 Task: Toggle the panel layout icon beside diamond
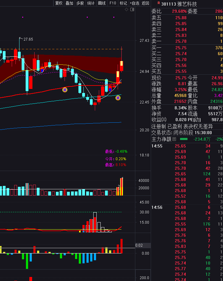click(x=132, y=10)
